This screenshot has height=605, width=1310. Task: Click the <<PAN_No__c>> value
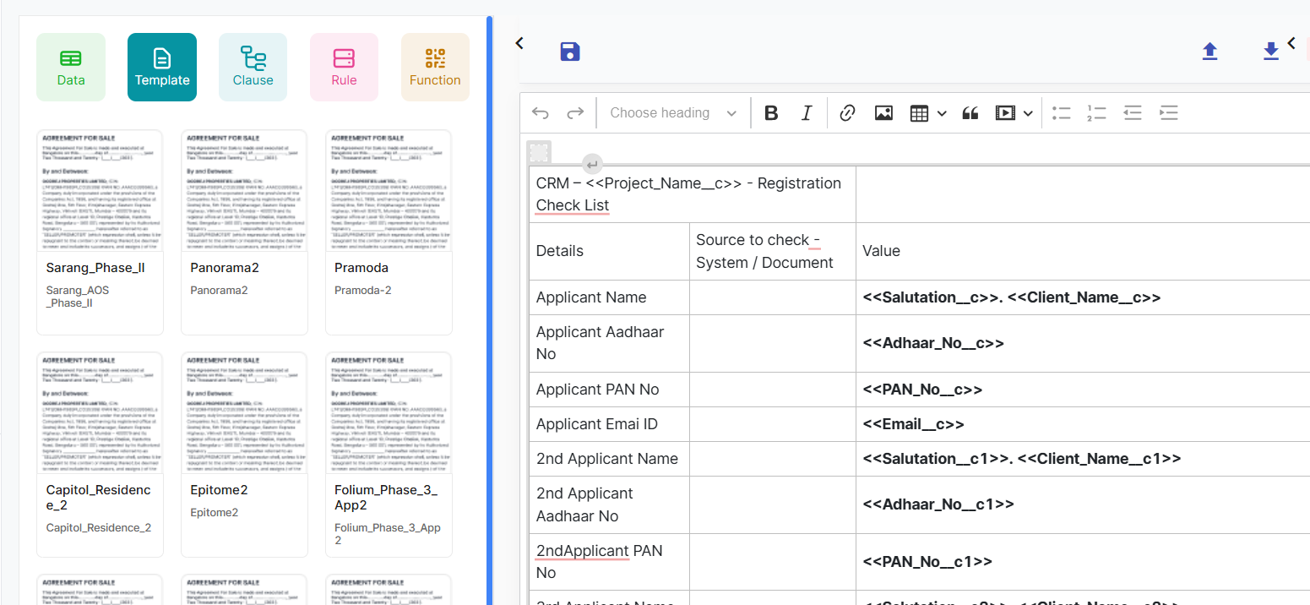pos(922,390)
